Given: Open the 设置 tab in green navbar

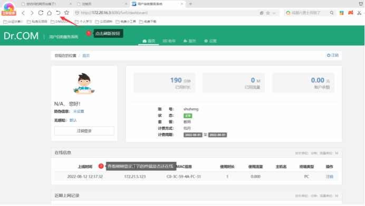Looking at the screenshot, I should coord(210,41).
